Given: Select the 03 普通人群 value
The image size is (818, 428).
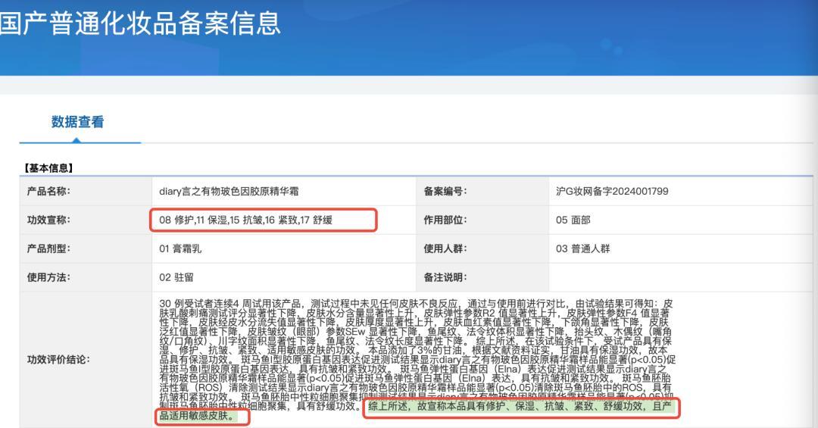Looking at the screenshot, I should [582, 248].
